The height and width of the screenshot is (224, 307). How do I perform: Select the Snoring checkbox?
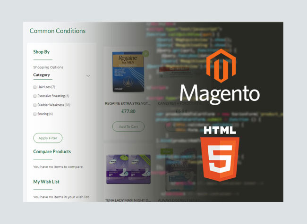[35, 114]
